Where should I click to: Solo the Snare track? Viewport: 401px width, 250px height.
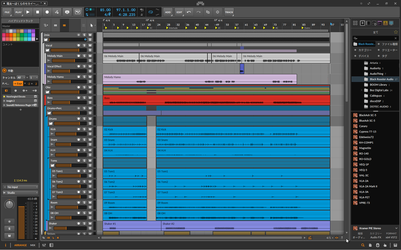[84, 140]
